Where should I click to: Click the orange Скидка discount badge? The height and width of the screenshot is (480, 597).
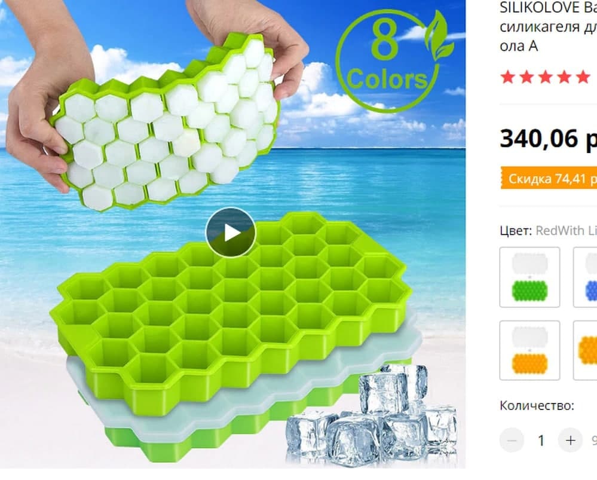pyautogui.click(x=549, y=178)
